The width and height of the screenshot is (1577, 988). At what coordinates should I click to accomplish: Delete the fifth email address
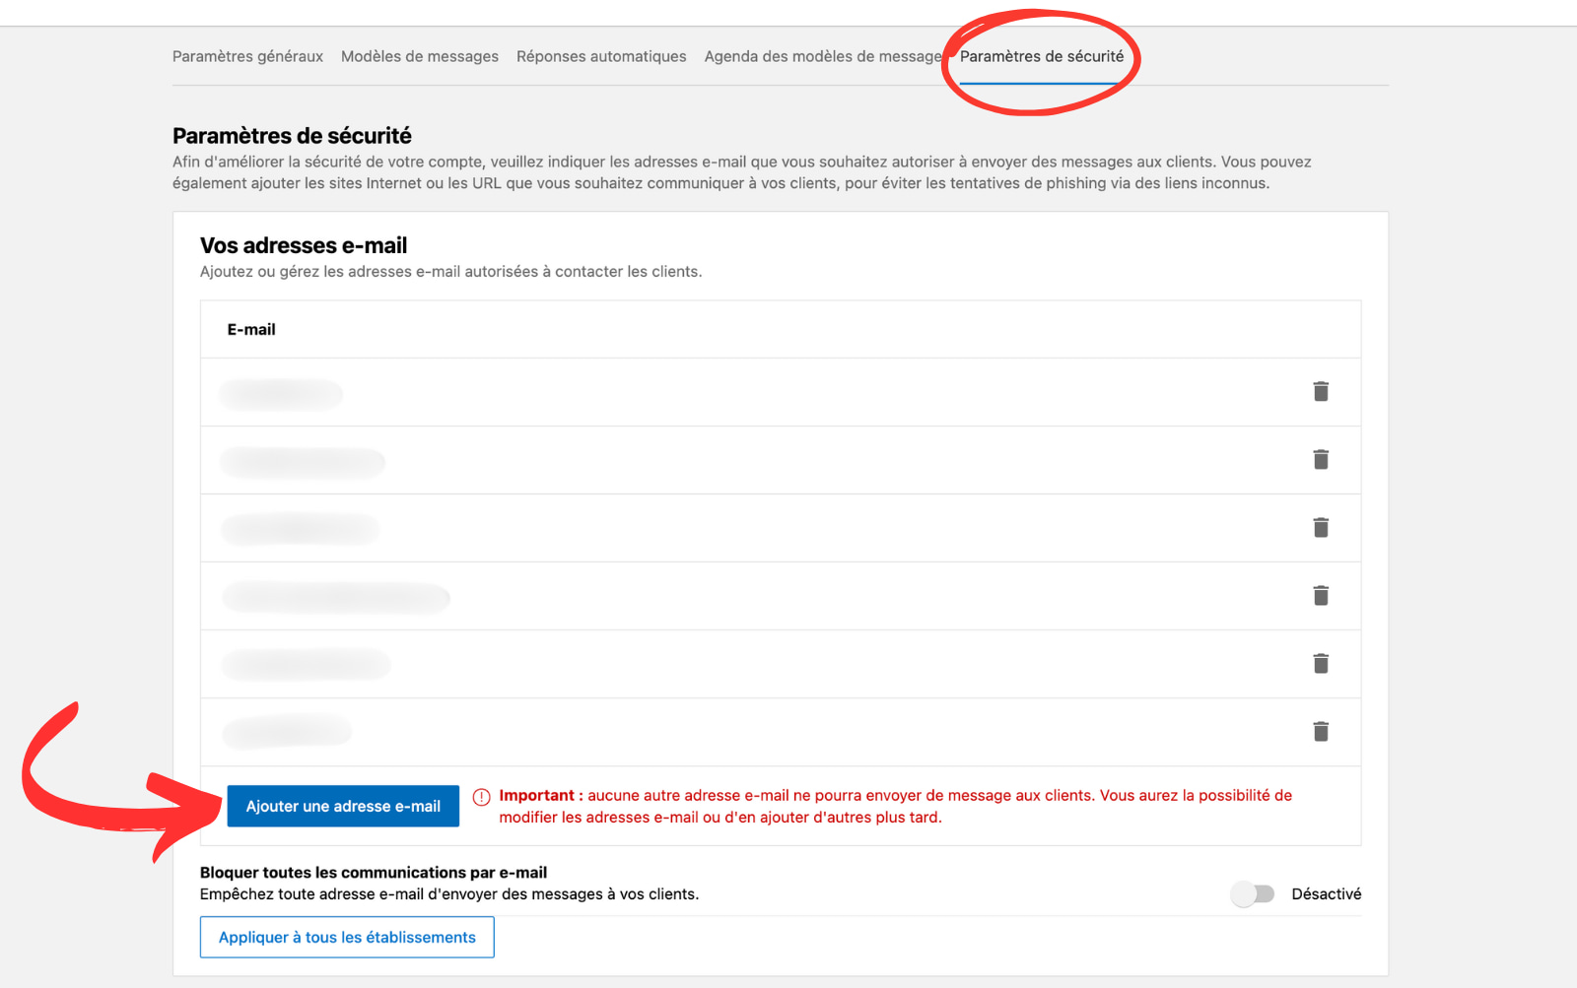[x=1321, y=663]
